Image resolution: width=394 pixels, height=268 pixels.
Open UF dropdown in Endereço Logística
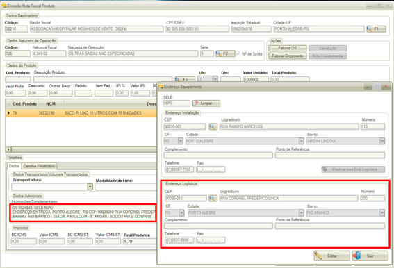tap(181, 212)
